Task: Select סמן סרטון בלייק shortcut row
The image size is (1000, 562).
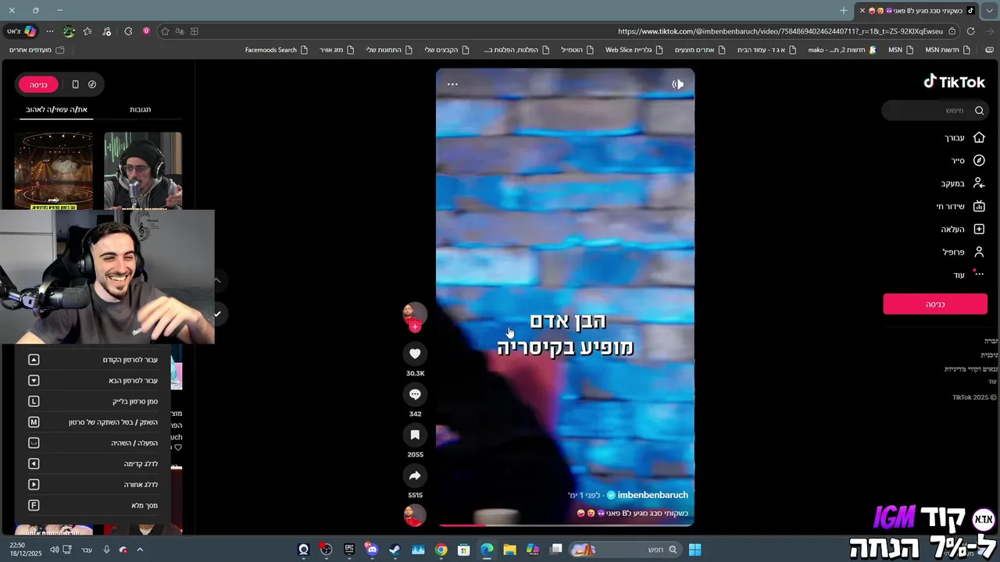Action: point(93,401)
